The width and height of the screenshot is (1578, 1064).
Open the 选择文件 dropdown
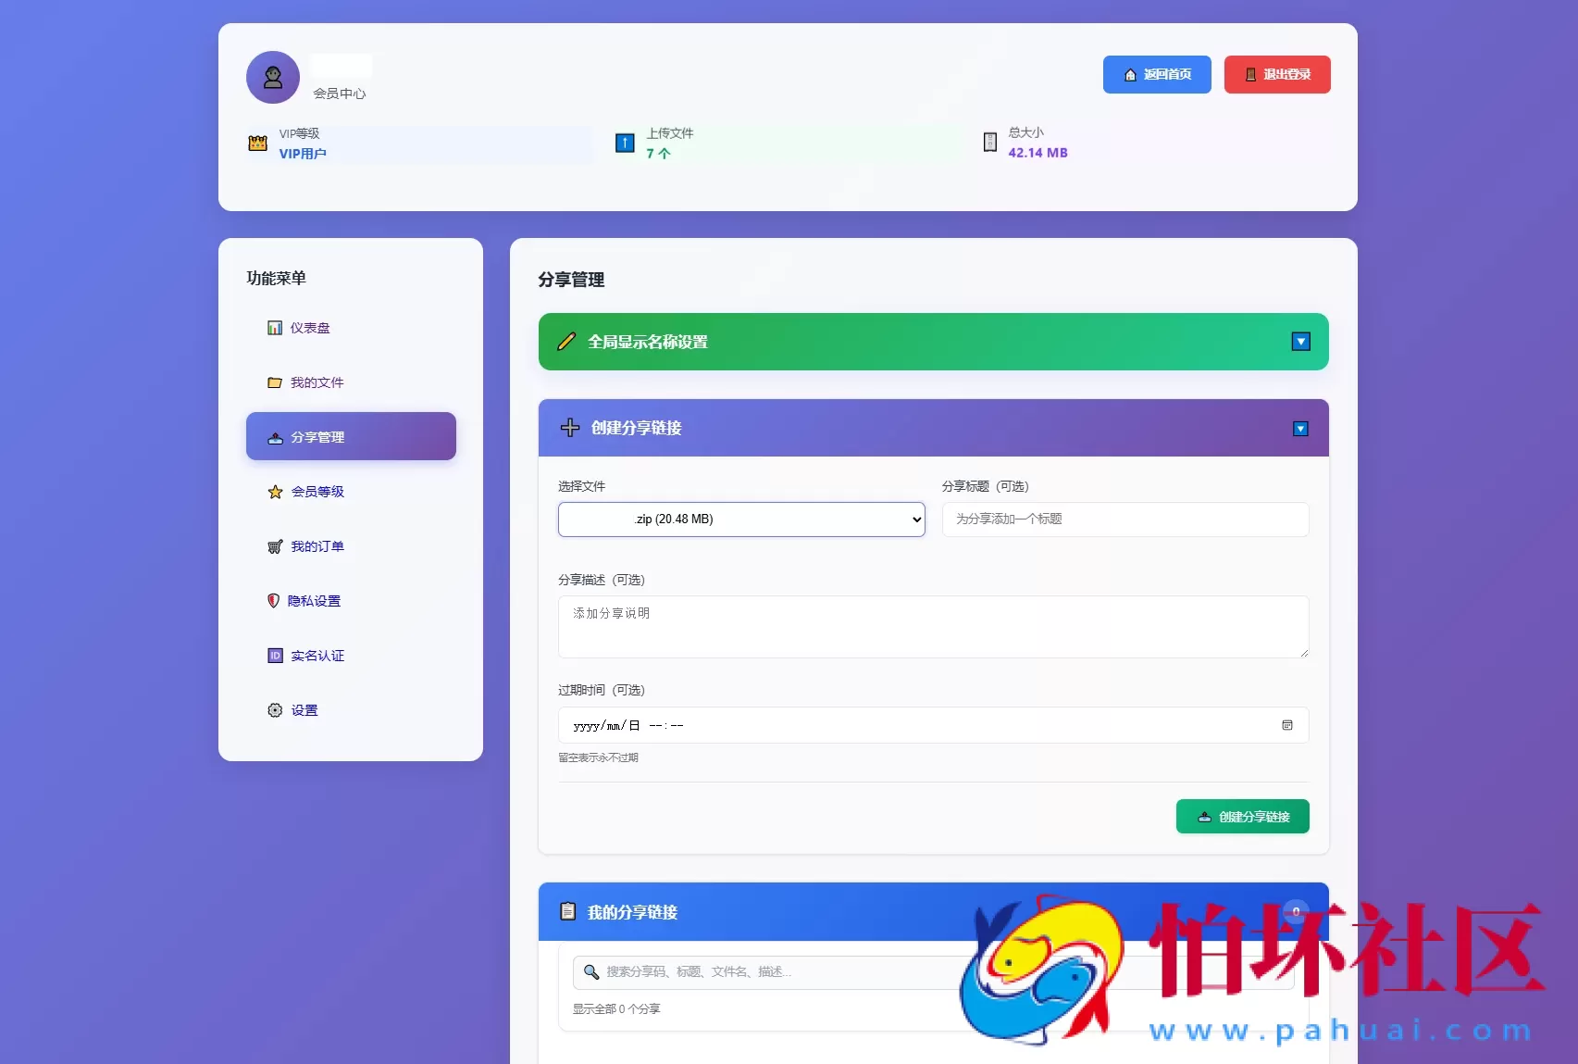tap(741, 519)
